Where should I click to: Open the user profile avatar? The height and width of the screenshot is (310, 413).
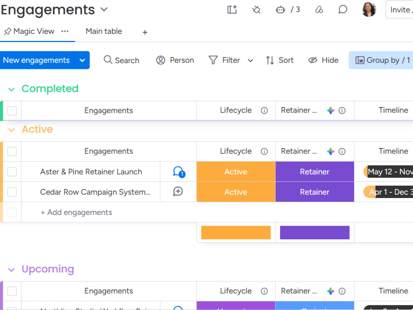click(369, 10)
